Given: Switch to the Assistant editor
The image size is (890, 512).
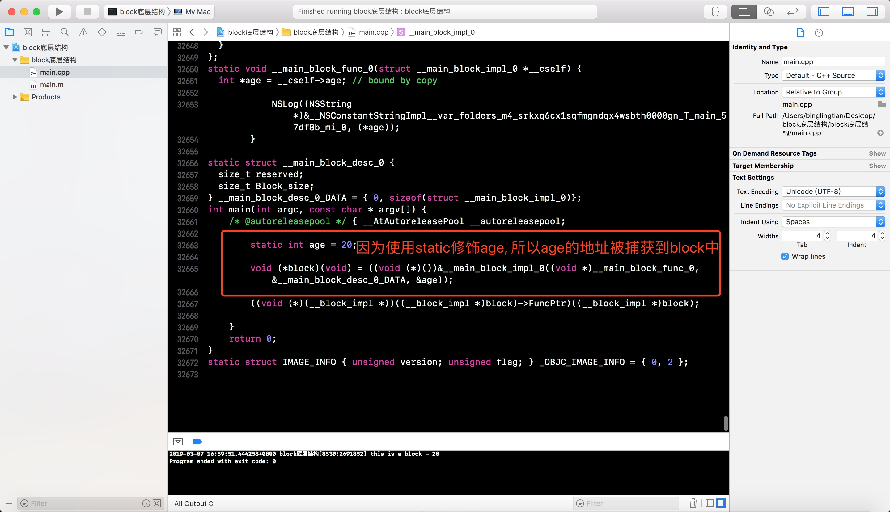Looking at the screenshot, I should 768,12.
